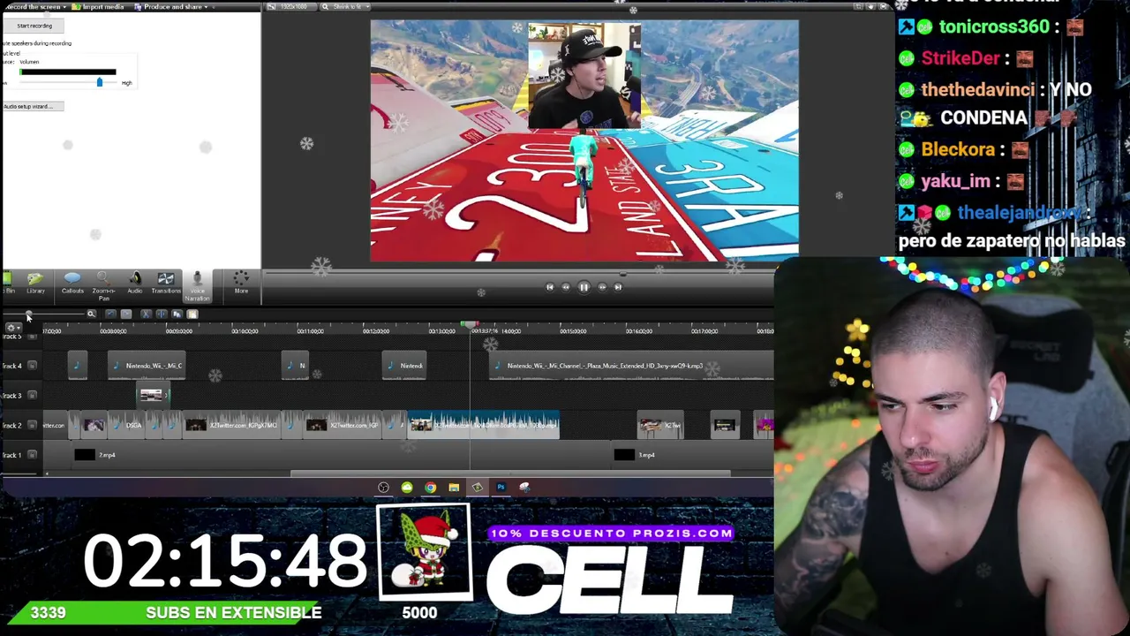Click username Bleckora in chat
1130x636 pixels.
(x=958, y=149)
